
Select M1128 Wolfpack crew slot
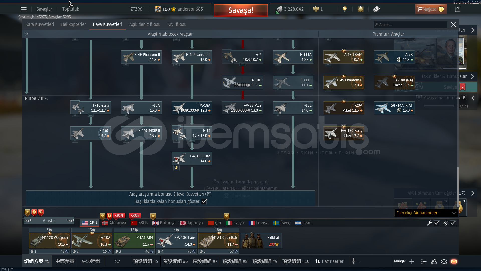tap(49, 241)
